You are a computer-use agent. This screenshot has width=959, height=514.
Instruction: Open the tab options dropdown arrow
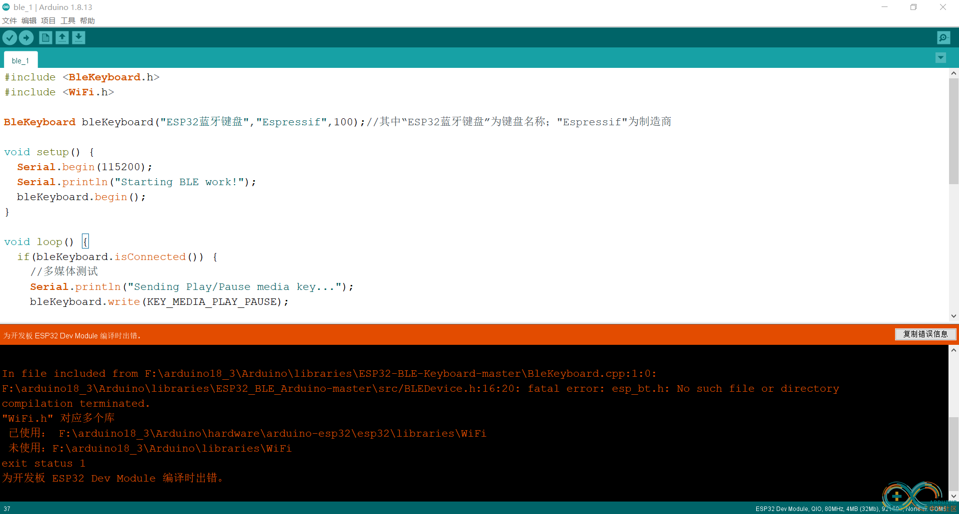[x=941, y=58]
